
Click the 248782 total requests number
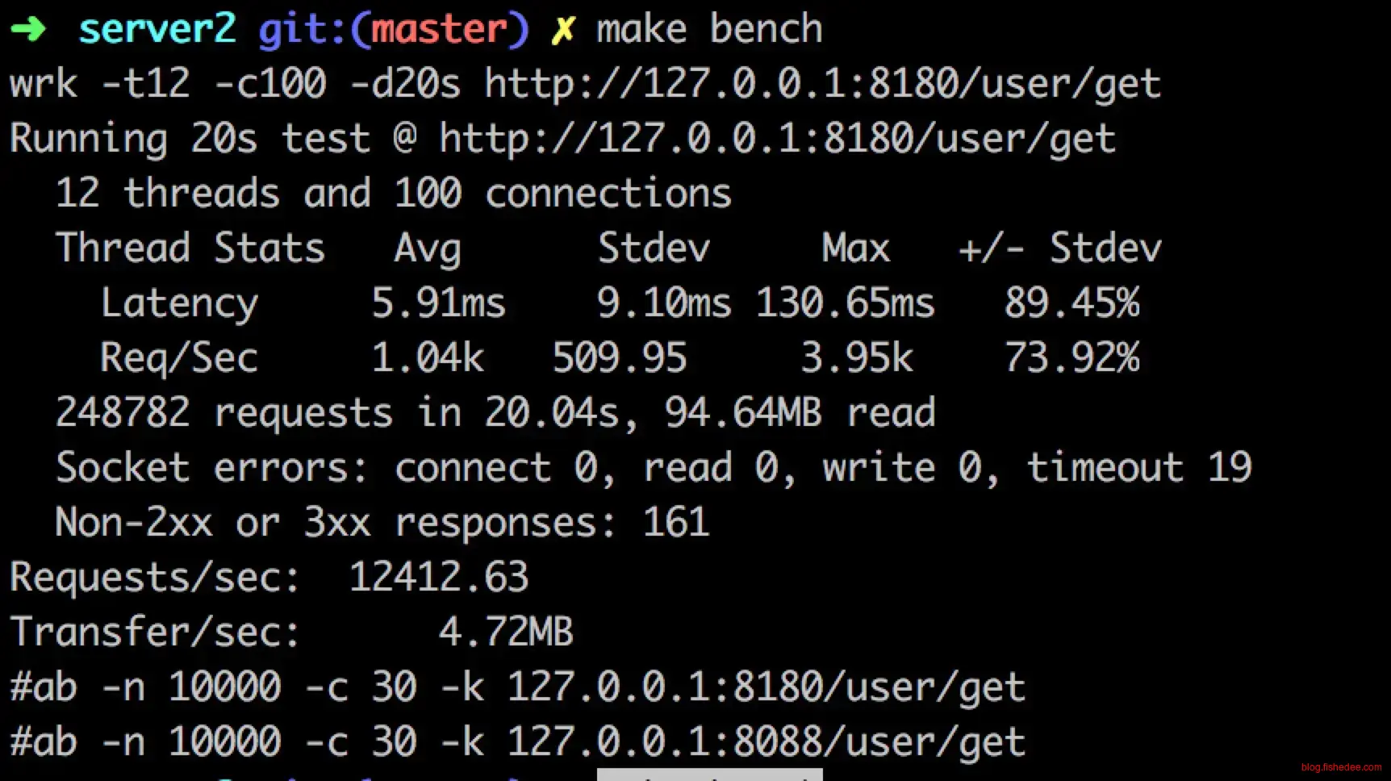pyautogui.click(x=123, y=412)
